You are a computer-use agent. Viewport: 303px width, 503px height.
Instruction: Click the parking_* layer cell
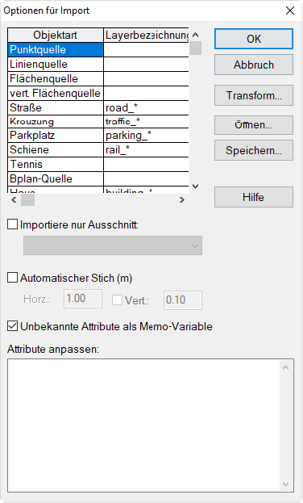click(147, 136)
